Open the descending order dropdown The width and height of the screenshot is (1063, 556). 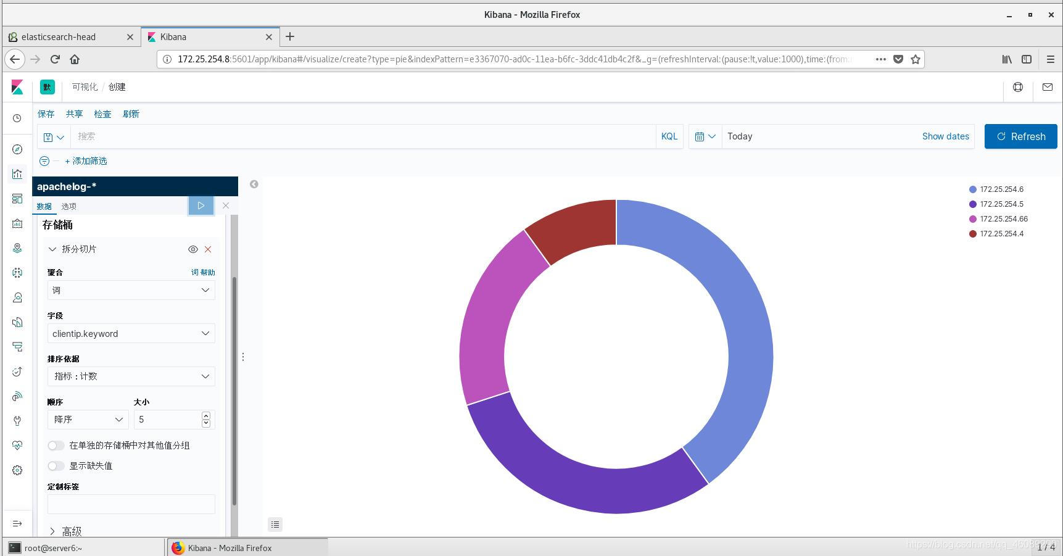coord(88,420)
